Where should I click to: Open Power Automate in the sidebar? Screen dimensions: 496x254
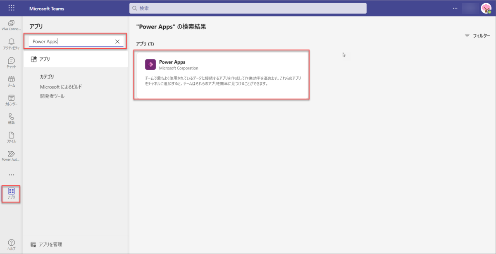pos(12,156)
